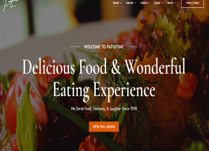Image resolution: width=209 pixels, height=151 pixels.
Task: Click the orange VIEW FULL MENUS button
Action: click(x=104, y=127)
